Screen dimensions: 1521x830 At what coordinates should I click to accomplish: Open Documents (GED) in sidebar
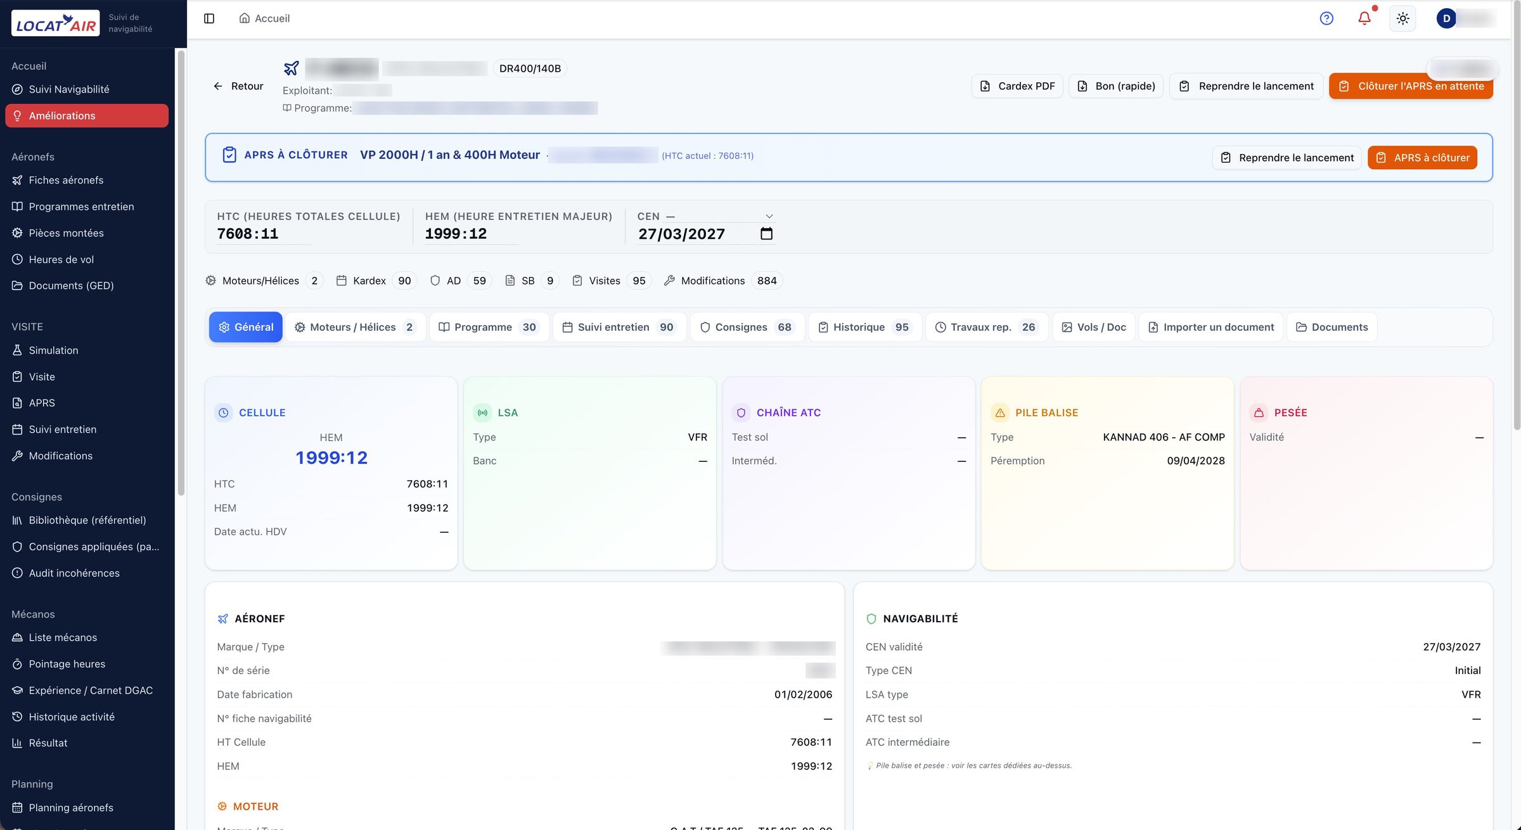87,285
